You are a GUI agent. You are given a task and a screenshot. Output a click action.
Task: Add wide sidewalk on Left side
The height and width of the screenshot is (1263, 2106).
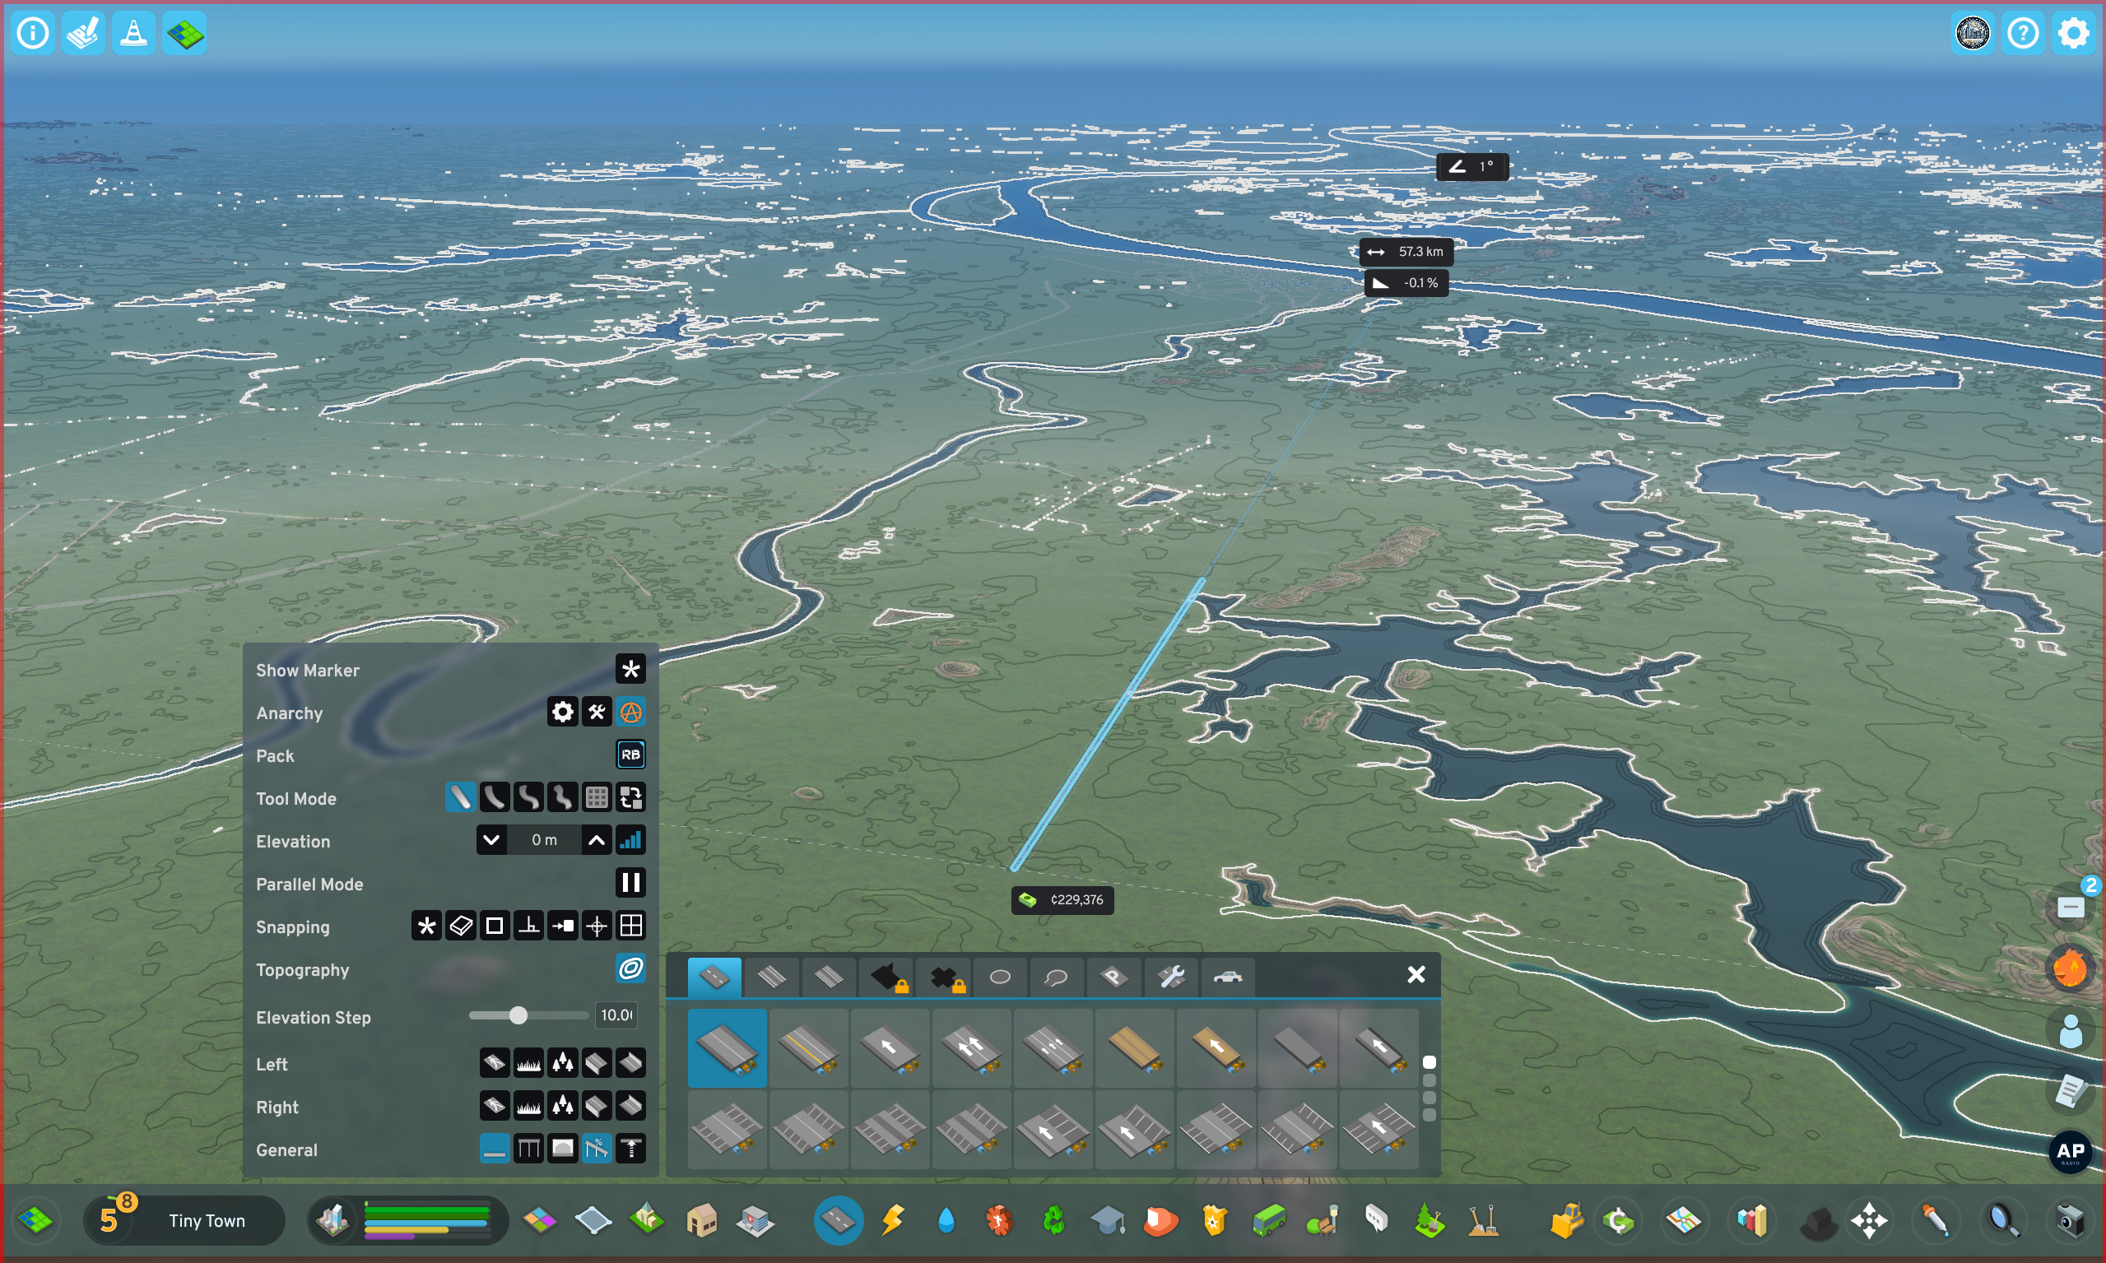coord(494,1062)
